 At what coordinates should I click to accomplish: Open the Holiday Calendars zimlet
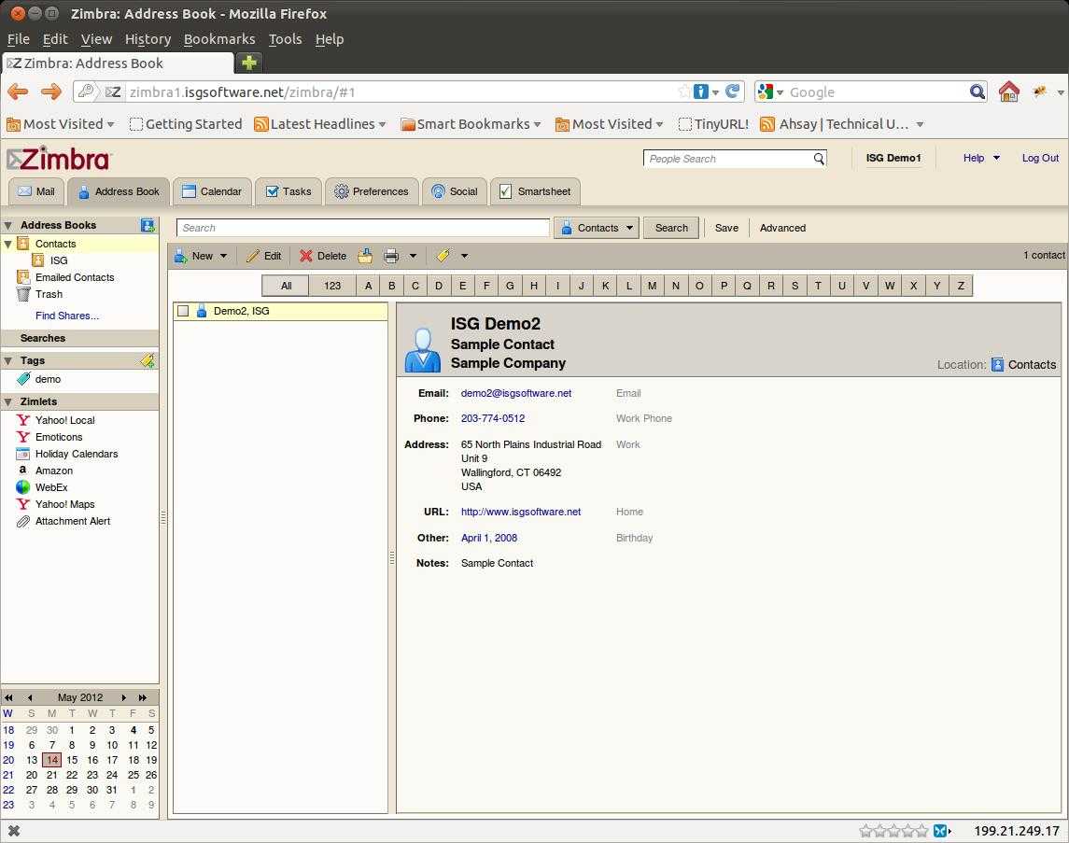77,454
